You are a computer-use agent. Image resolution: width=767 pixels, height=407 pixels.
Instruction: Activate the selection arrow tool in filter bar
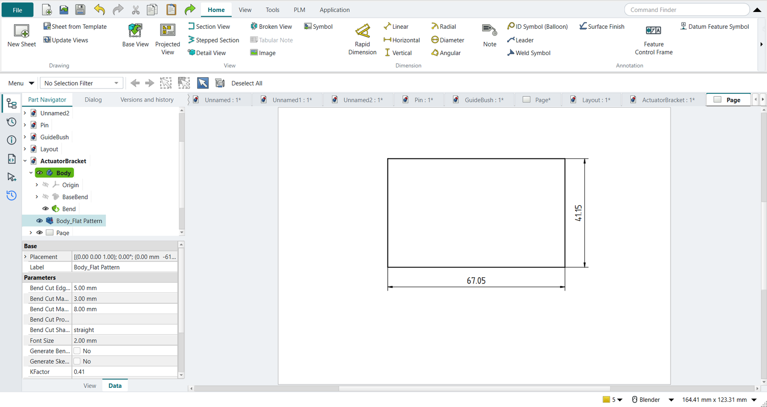(203, 83)
